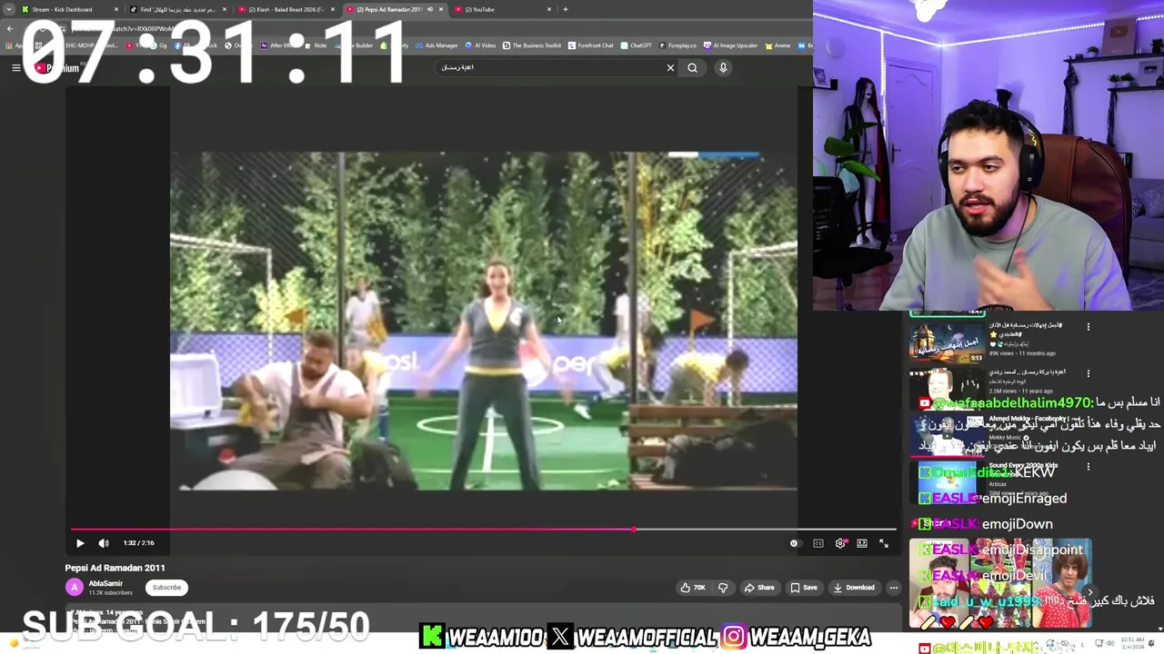Like the video with 70K likes
Viewport: 1164px width, 654px height.
(693, 588)
